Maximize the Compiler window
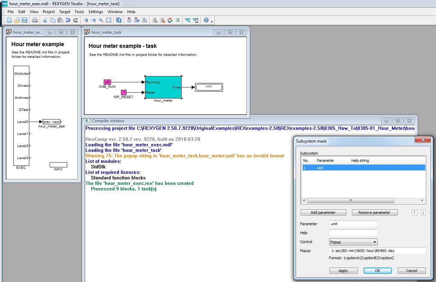 398,121
